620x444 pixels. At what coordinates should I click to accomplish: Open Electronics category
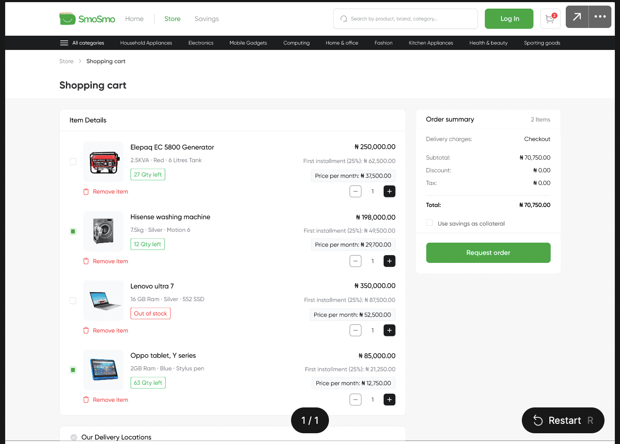tap(201, 43)
